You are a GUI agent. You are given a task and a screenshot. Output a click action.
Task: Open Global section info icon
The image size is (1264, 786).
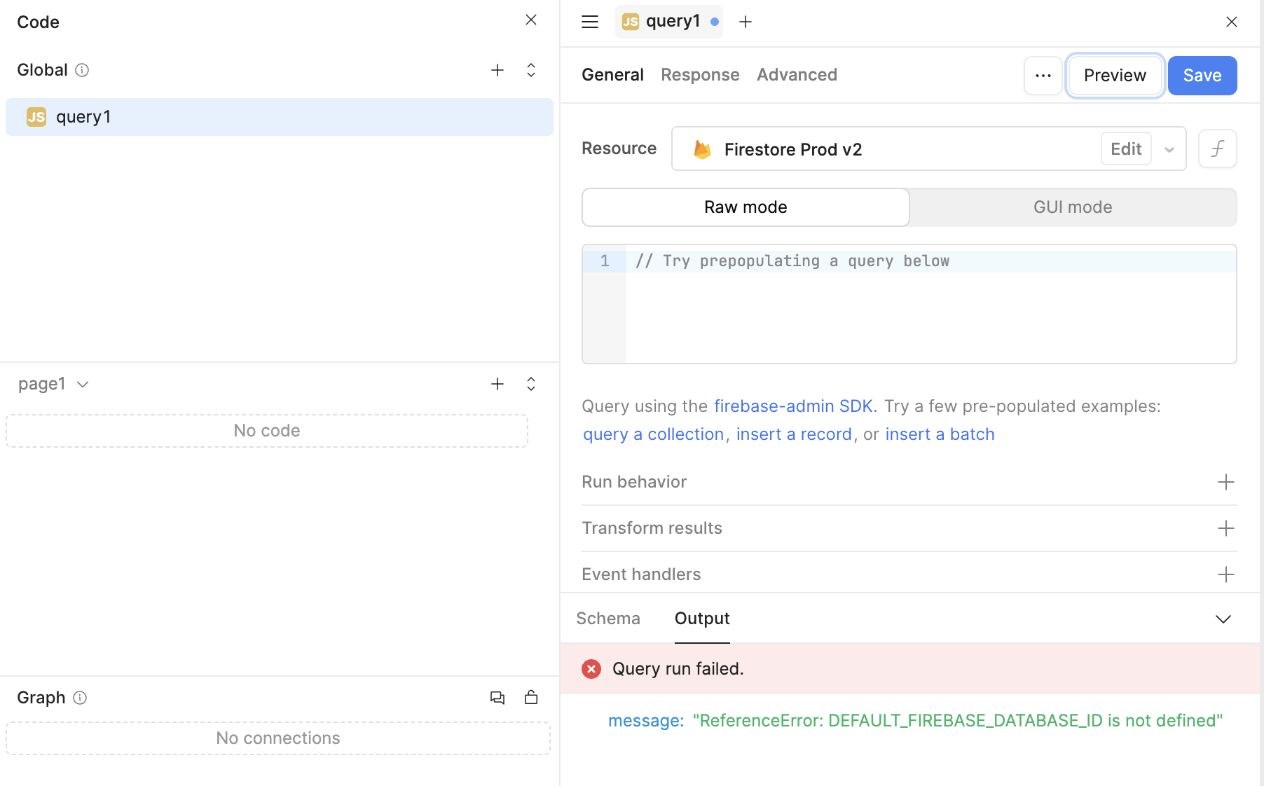pyautogui.click(x=82, y=70)
